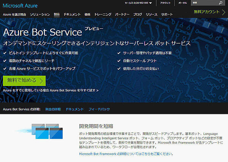Click the Azure Bot Service の詳細 label

(22, 109)
